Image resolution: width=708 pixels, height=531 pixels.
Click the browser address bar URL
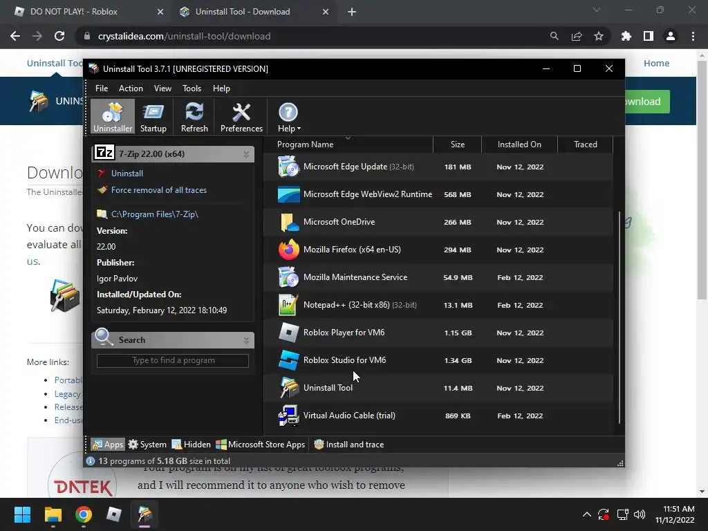click(x=184, y=36)
